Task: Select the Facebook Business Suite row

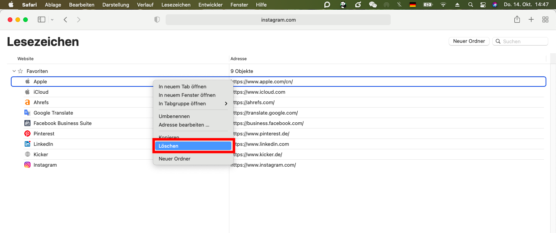Action: (278, 123)
